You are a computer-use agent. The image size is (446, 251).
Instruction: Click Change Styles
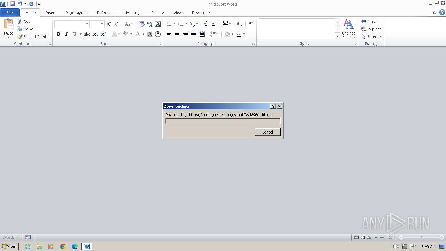coord(348,29)
